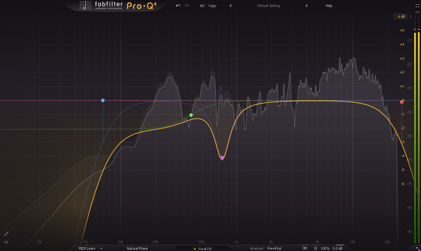Viewport: 421px width, 251px height.
Task: Open the Help menu
Action: click(329, 6)
